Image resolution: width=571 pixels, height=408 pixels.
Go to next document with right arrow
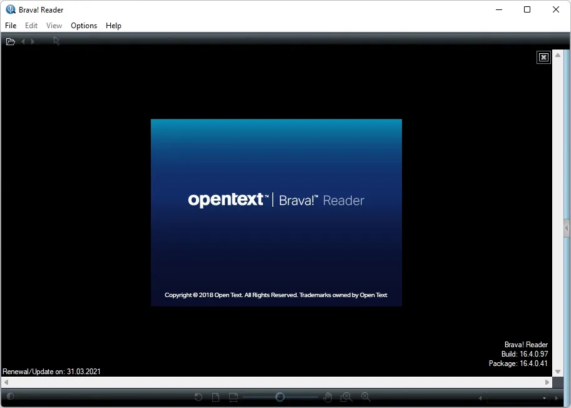[33, 41]
